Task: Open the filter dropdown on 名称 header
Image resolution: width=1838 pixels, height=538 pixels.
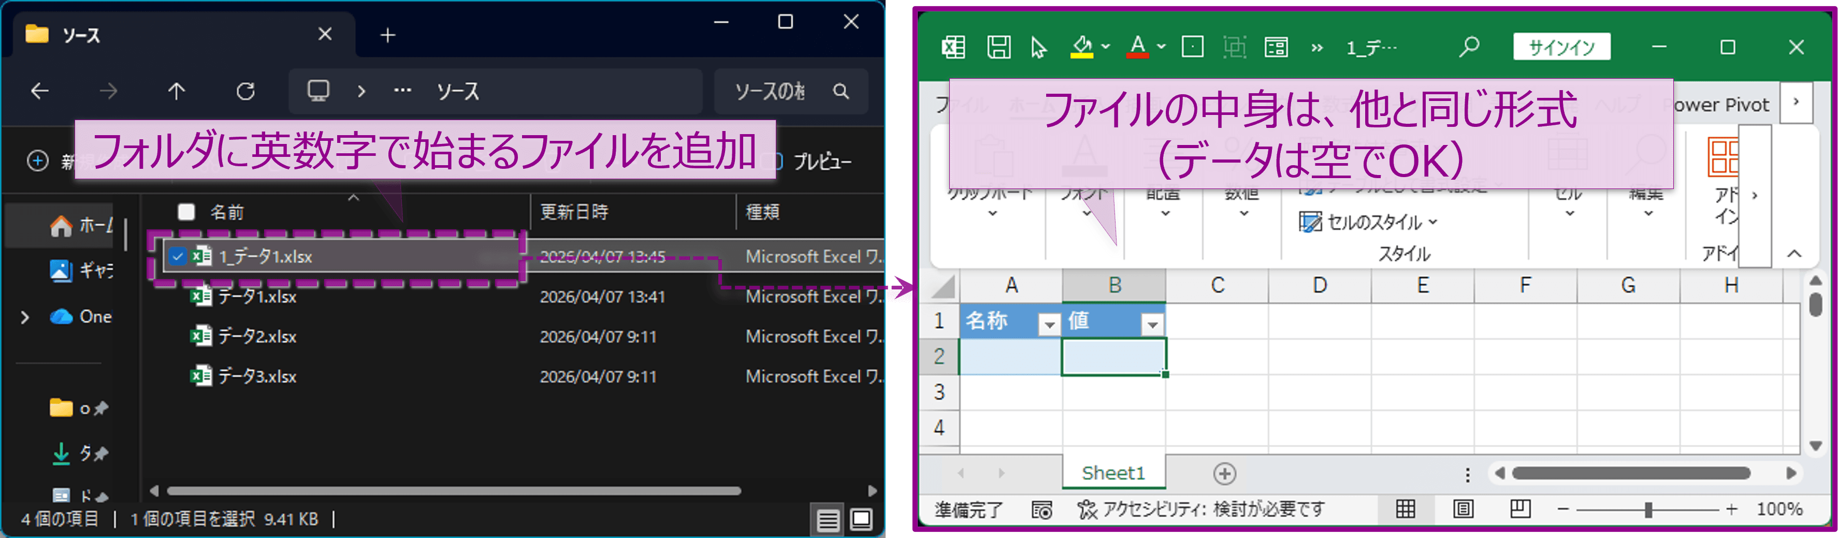Action: [1049, 324]
